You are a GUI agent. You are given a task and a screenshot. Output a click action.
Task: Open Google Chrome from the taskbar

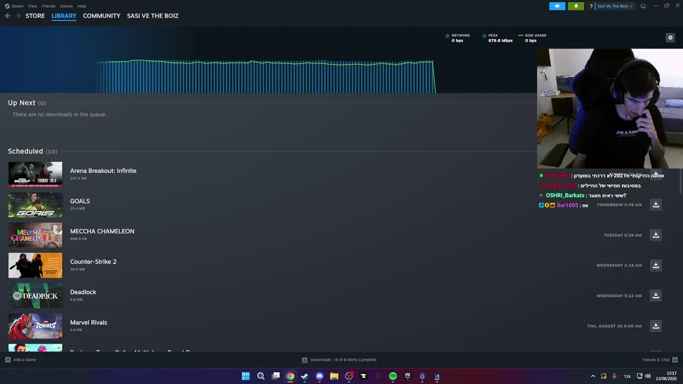[290, 376]
